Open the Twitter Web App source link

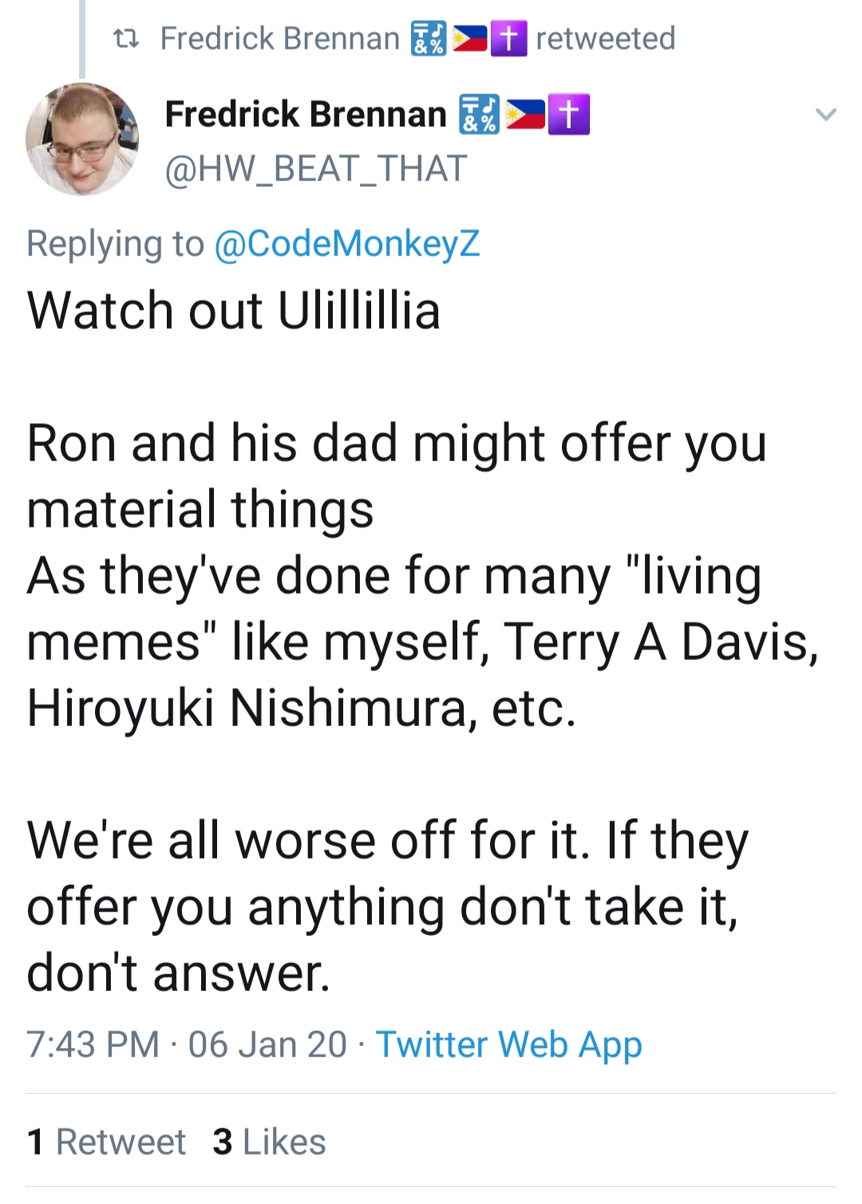pyautogui.click(x=509, y=1044)
